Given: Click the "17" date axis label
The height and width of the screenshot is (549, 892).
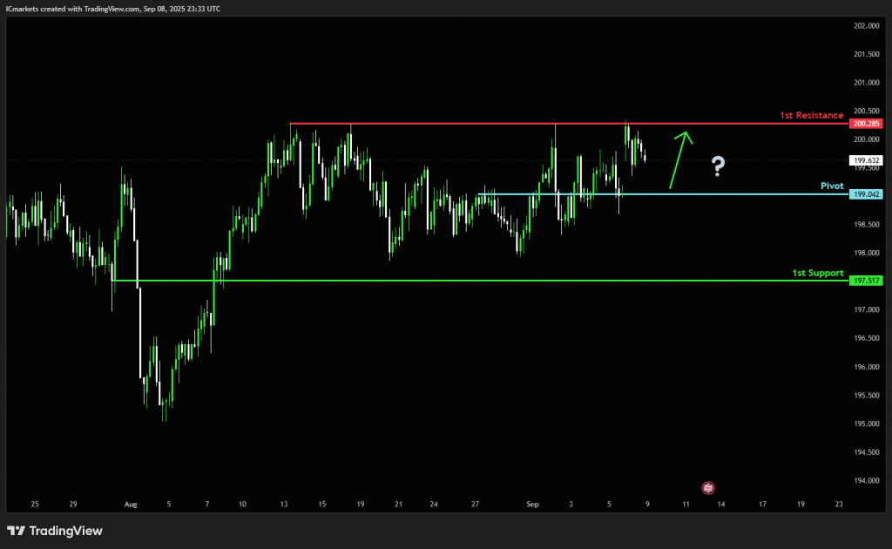Looking at the screenshot, I should [762, 504].
